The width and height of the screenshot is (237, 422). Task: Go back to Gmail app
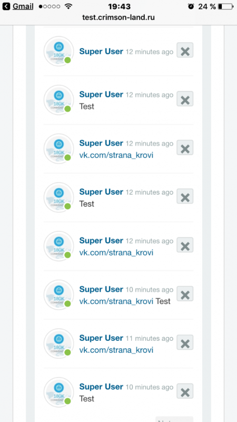18,6
